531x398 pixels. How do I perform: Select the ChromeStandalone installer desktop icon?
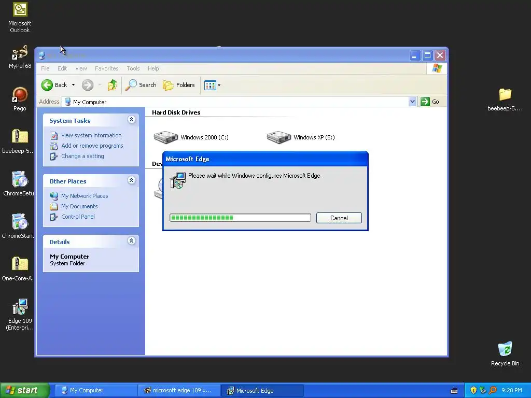click(19, 226)
